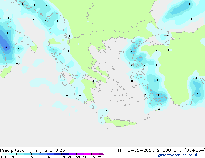The height and width of the screenshot is (158, 205).
Task: Click the '4' precipitation value near Rhodes
Action: point(158,95)
